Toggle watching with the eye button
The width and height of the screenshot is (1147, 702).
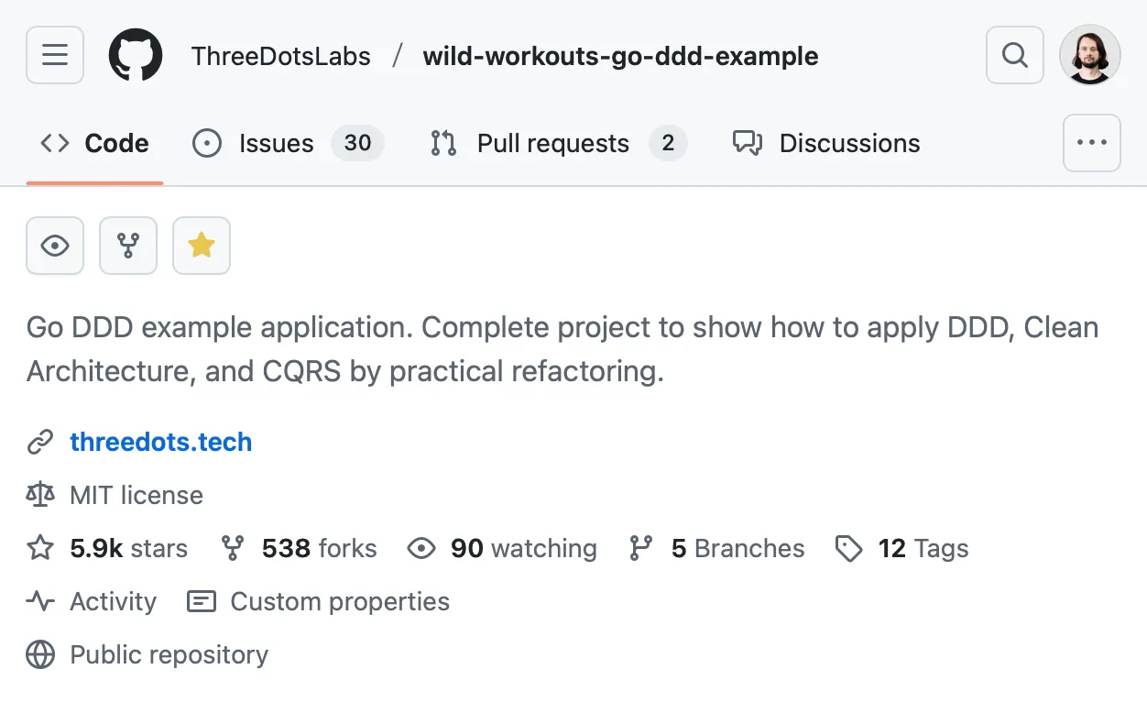coord(55,246)
